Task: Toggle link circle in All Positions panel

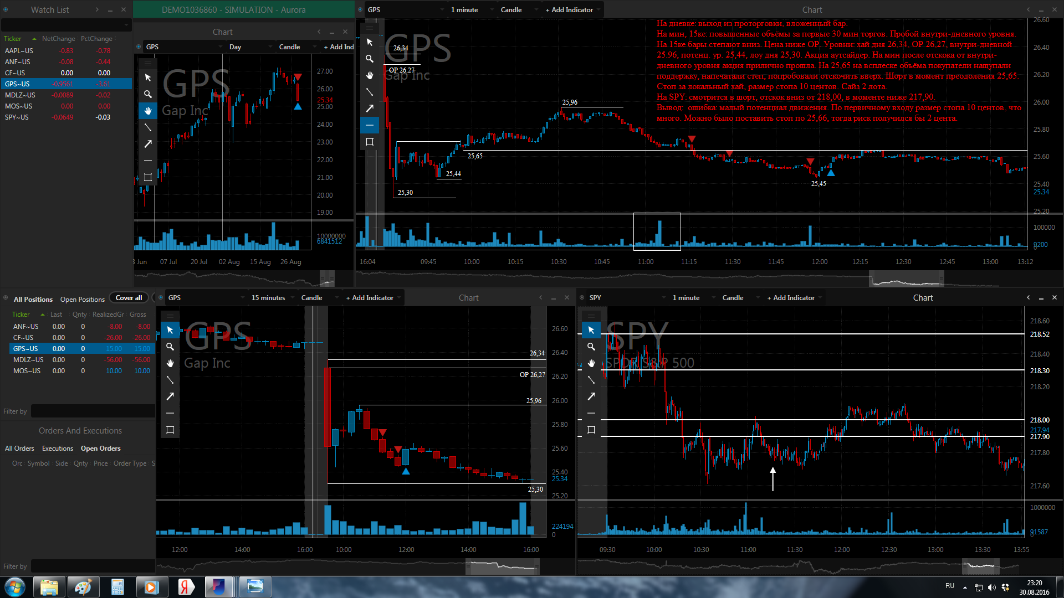Action: 6,297
